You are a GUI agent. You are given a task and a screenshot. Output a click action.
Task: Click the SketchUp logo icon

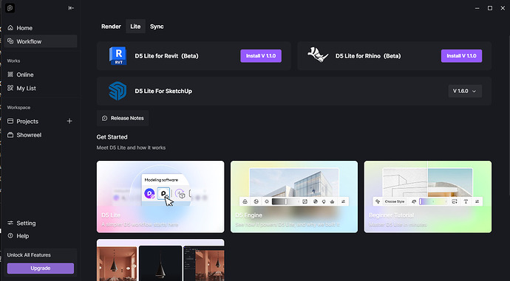point(118,91)
